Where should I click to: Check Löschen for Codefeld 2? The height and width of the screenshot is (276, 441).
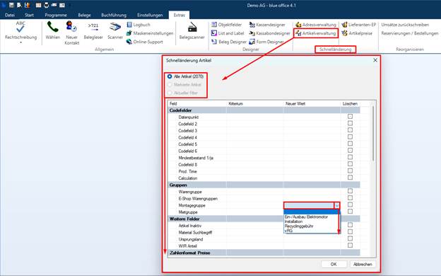click(350, 123)
